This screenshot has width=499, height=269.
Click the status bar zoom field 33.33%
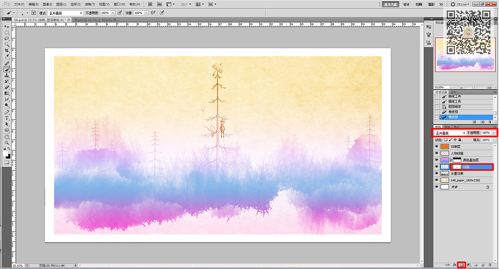pyautogui.click(x=18, y=266)
